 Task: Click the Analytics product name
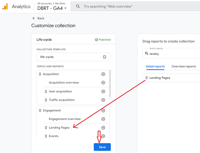[21, 6]
